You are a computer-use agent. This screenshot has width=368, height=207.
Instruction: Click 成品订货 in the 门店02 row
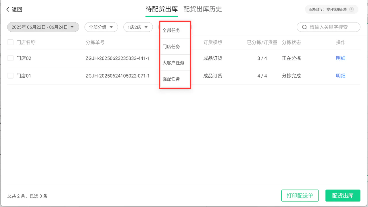tap(213, 58)
